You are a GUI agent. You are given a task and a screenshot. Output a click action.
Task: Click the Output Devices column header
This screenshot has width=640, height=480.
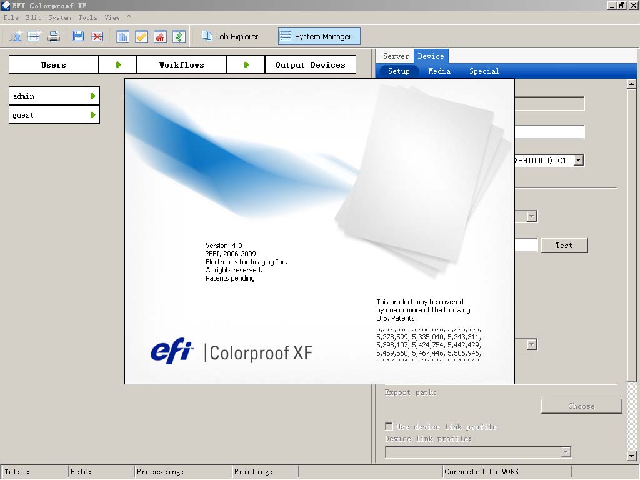pos(310,64)
